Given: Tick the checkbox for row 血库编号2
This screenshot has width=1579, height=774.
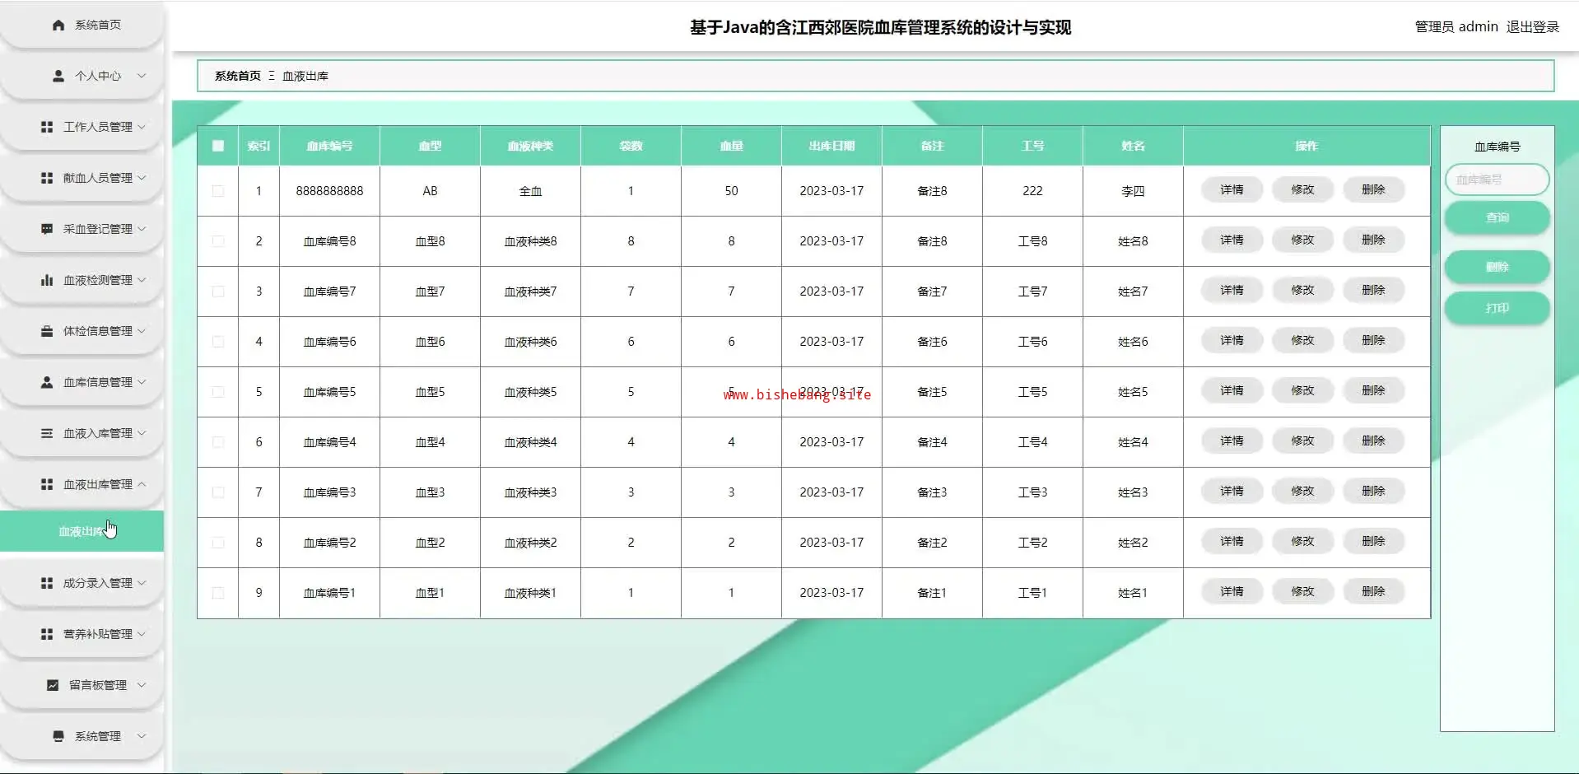Looking at the screenshot, I should 218,543.
